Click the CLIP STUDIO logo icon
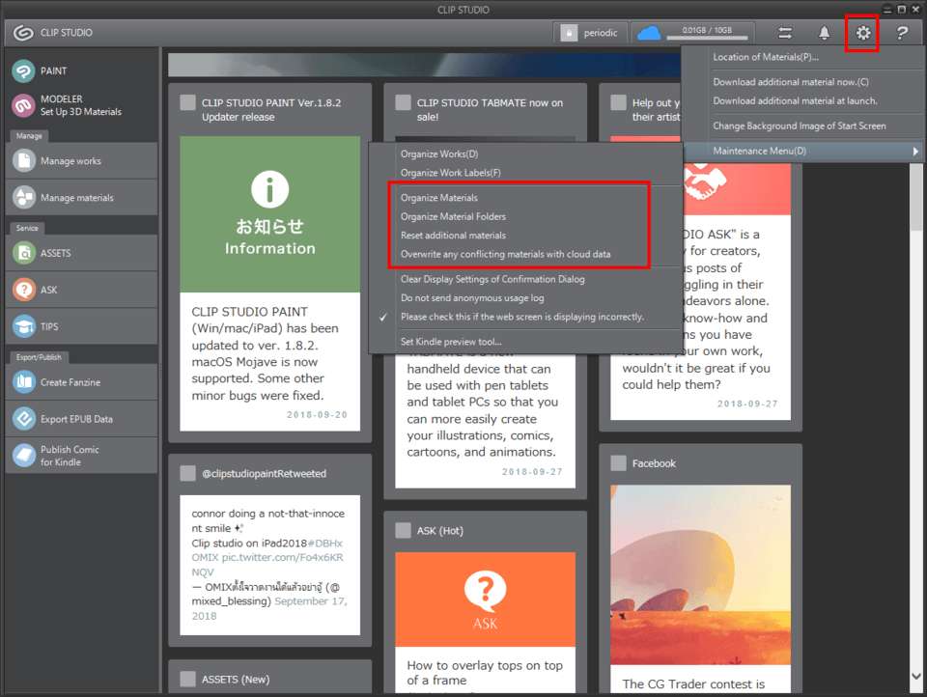 pyautogui.click(x=23, y=33)
